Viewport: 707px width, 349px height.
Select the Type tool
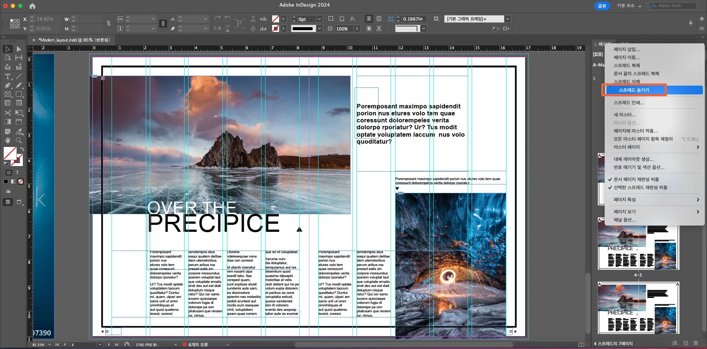[7, 76]
